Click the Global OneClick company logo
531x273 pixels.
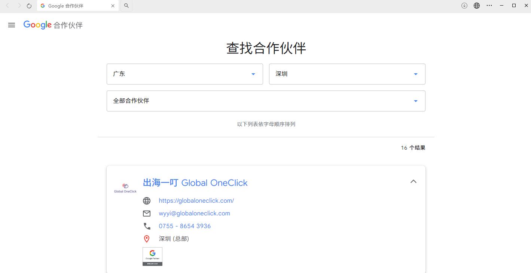[x=125, y=188]
